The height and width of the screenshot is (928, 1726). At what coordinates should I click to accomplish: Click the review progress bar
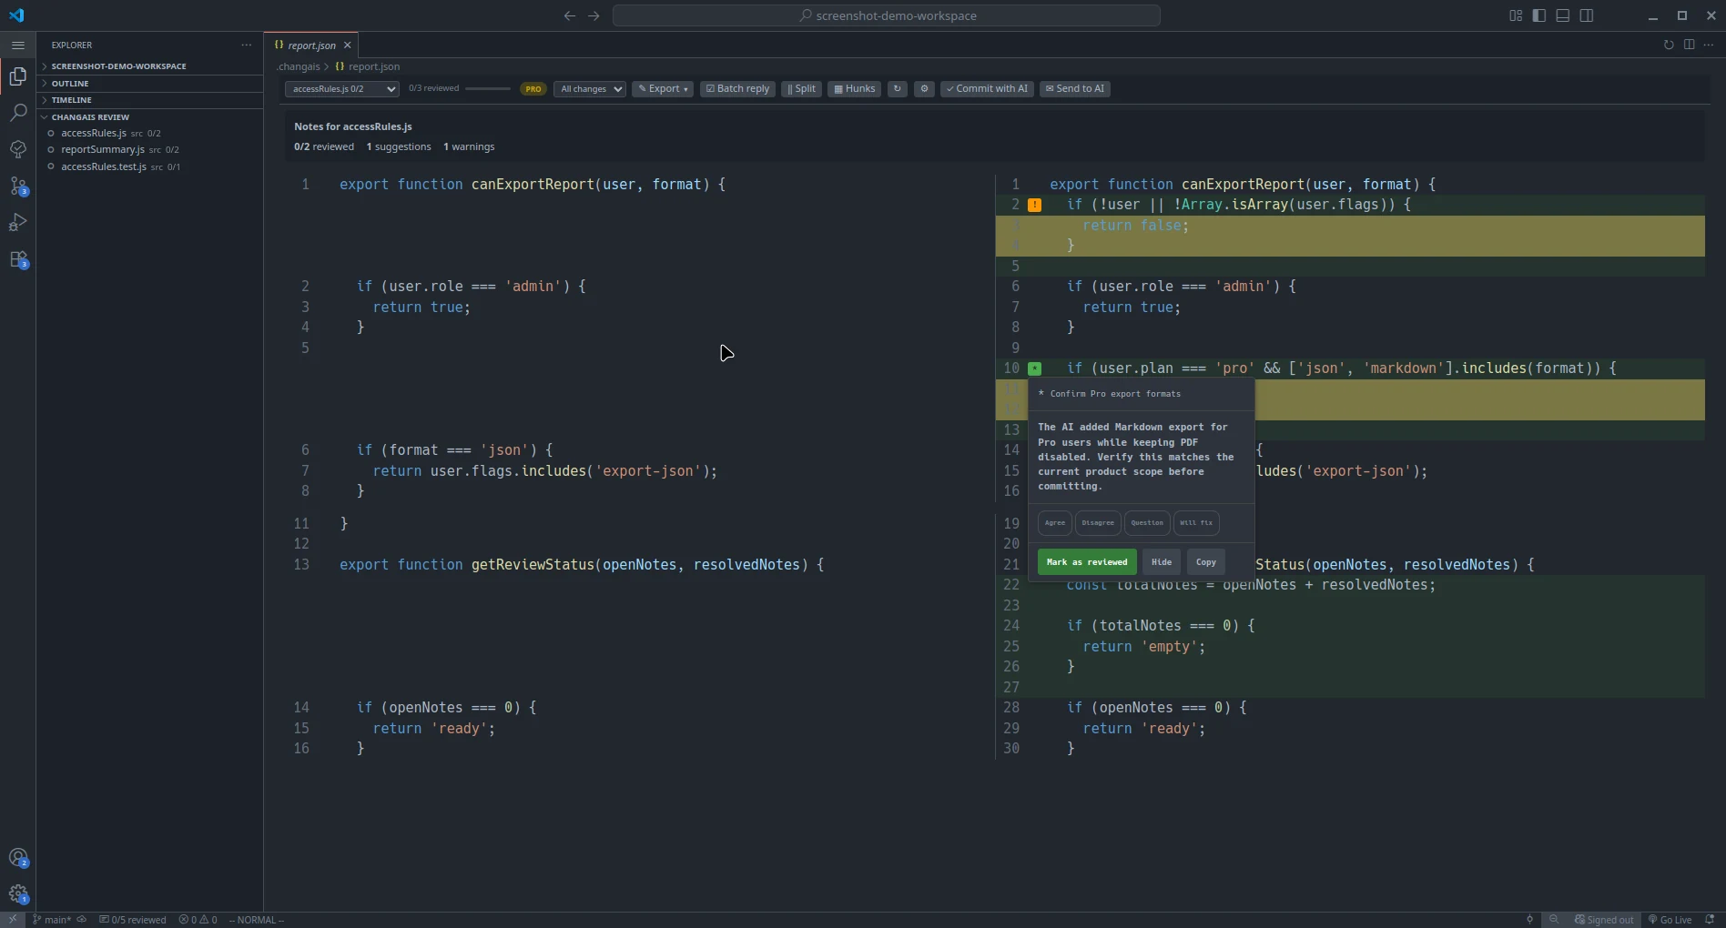pos(488,89)
